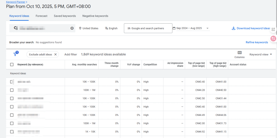Open the Negative keywords tab
This screenshot has width=277, height=138.
click(x=95, y=16)
